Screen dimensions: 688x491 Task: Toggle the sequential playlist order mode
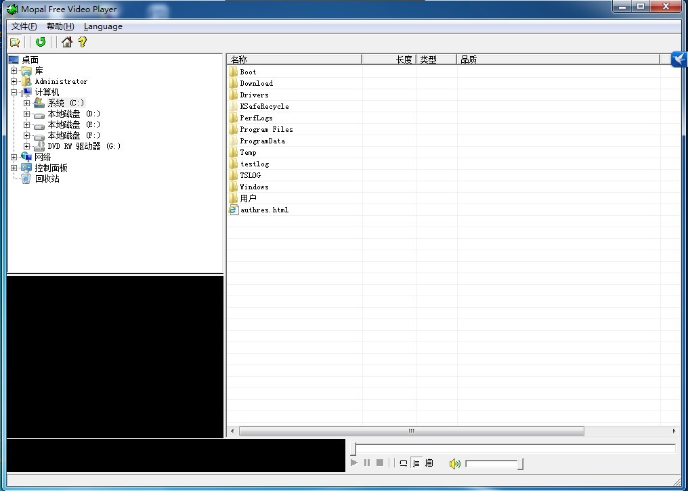tap(416, 463)
